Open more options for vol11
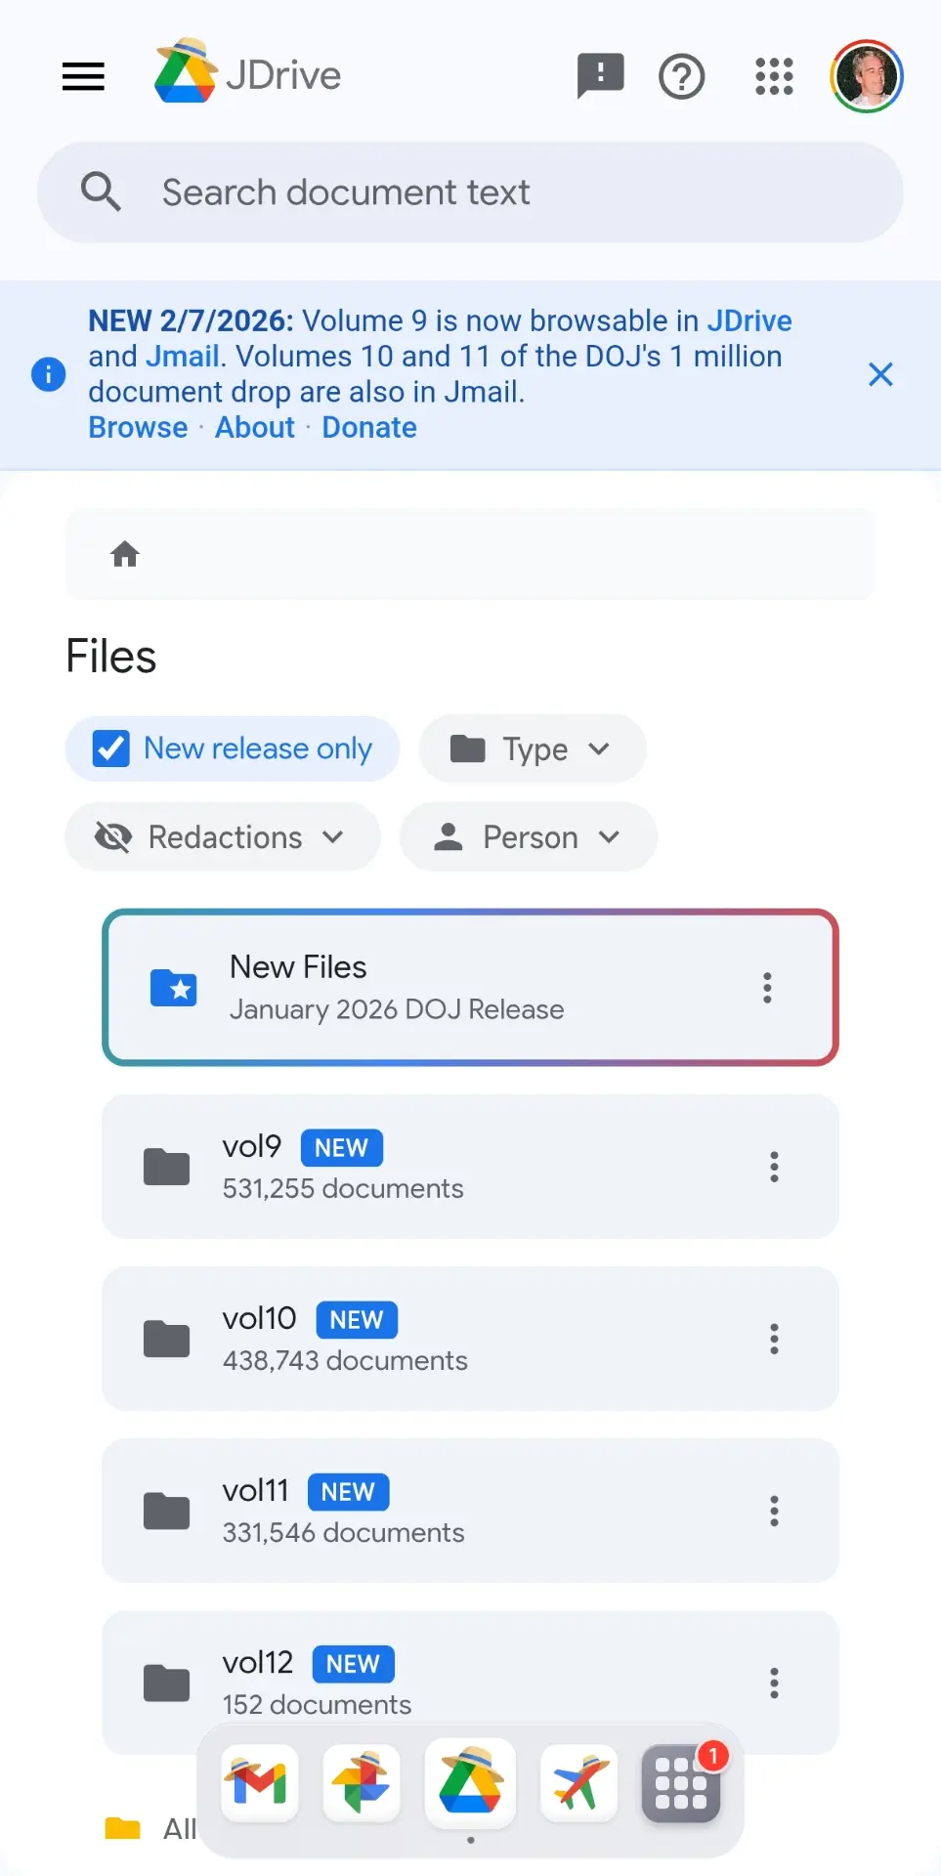Image resolution: width=941 pixels, height=1876 pixels. pyautogui.click(x=774, y=1511)
